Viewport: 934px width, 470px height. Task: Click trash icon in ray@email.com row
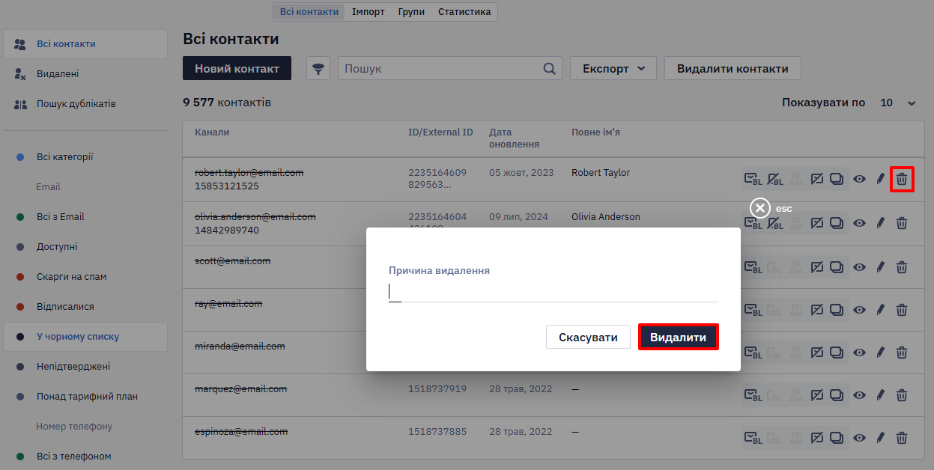pos(902,309)
